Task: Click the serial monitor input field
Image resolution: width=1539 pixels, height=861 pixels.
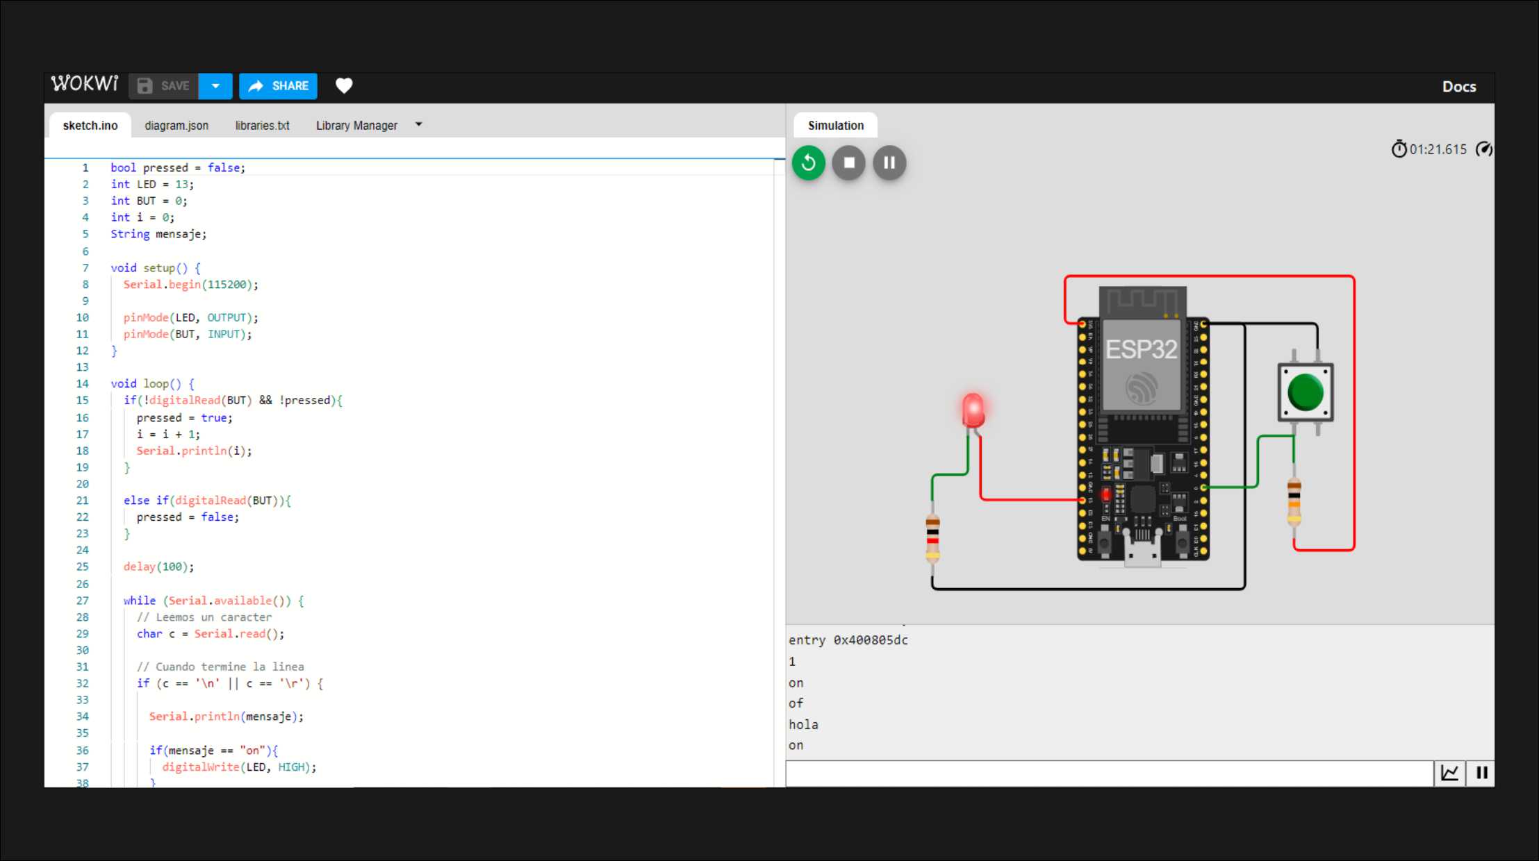Action: [x=1110, y=774]
